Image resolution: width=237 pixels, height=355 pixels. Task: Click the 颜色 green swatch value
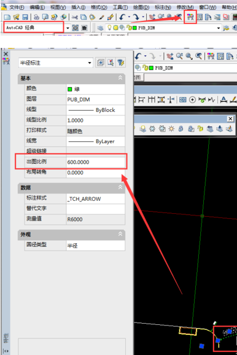click(x=70, y=89)
